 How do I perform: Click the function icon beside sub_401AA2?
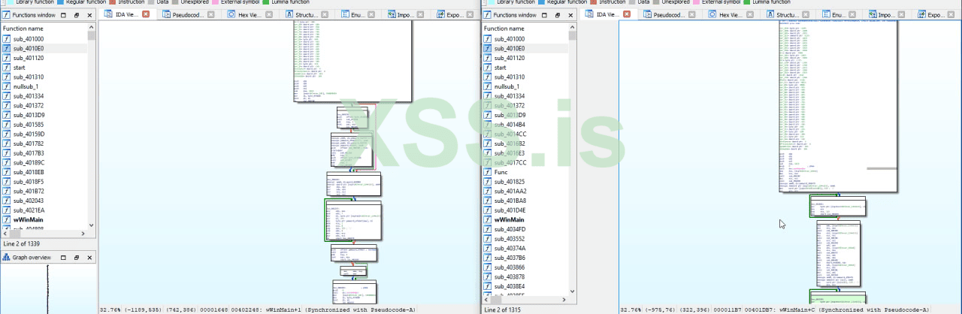tap(488, 192)
